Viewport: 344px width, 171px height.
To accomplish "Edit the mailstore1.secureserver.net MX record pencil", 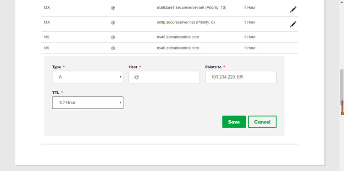I will pyautogui.click(x=293, y=10).
